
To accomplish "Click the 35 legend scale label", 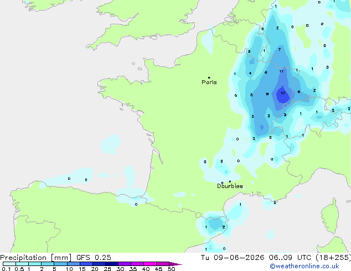I will [133, 269].
